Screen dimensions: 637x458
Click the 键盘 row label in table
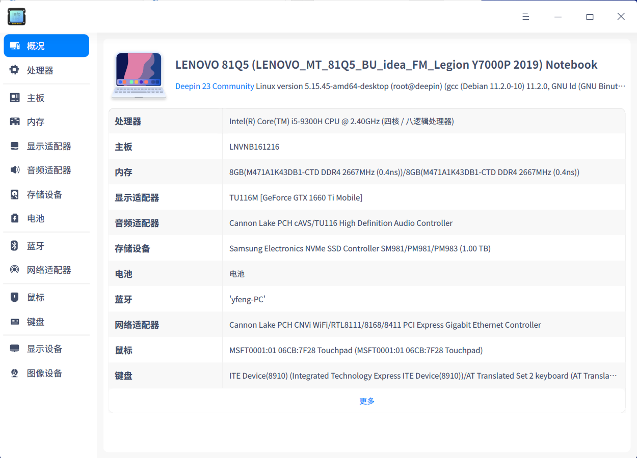[123, 376]
